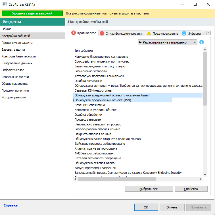215x215 pixels.
Task: Click the horizontal scrollbar thumb under event list
Action: pos(117,179)
